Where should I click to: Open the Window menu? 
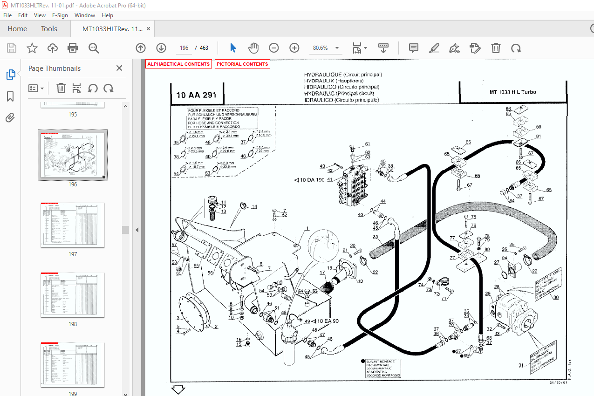85,15
